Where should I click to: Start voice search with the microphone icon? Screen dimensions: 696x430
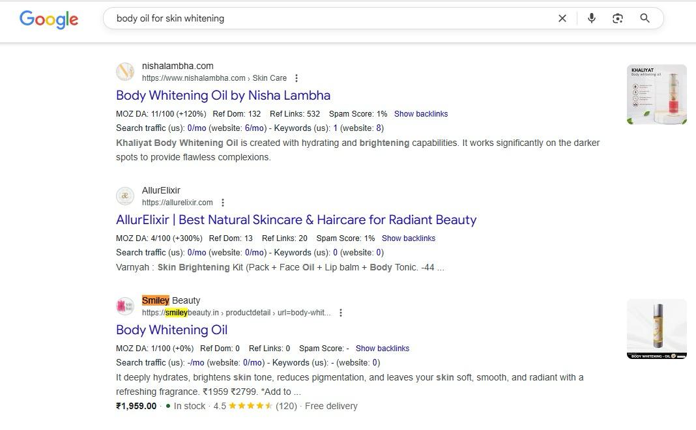pos(591,18)
